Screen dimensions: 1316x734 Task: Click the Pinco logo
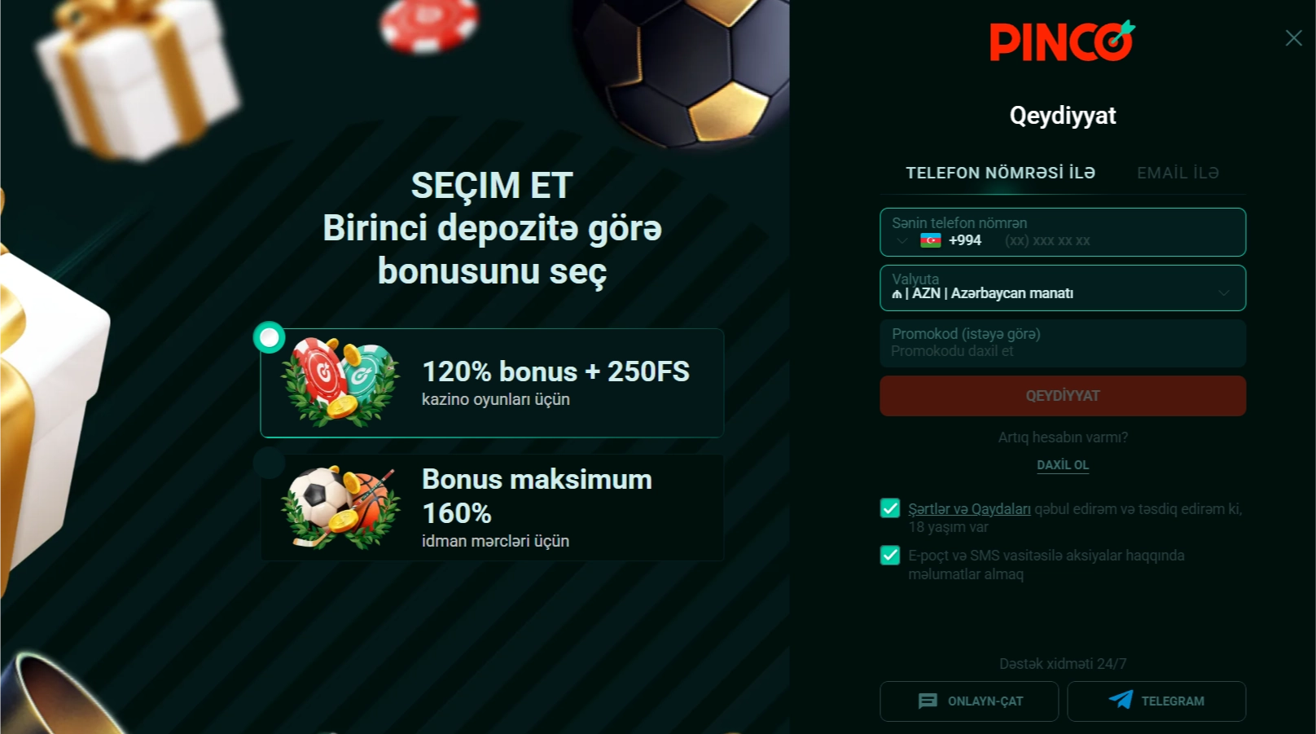point(1062,41)
